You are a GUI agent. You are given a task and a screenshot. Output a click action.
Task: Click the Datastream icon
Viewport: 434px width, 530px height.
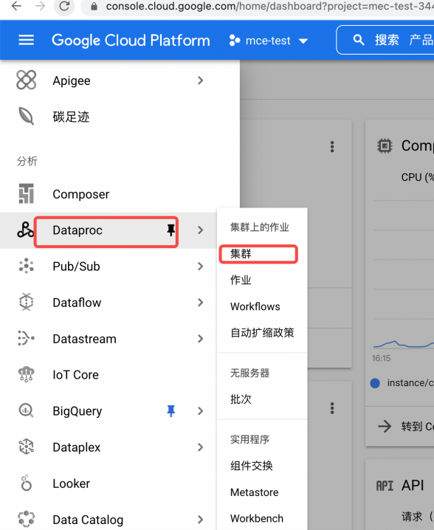tap(26, 338)
